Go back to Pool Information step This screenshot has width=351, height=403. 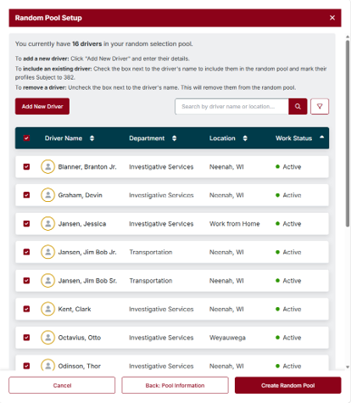pos(175,385)
